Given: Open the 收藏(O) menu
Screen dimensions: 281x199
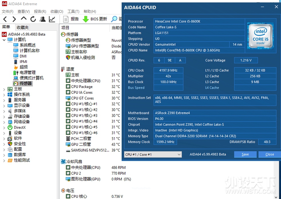Looking at the screenshot, I should 57,11.
